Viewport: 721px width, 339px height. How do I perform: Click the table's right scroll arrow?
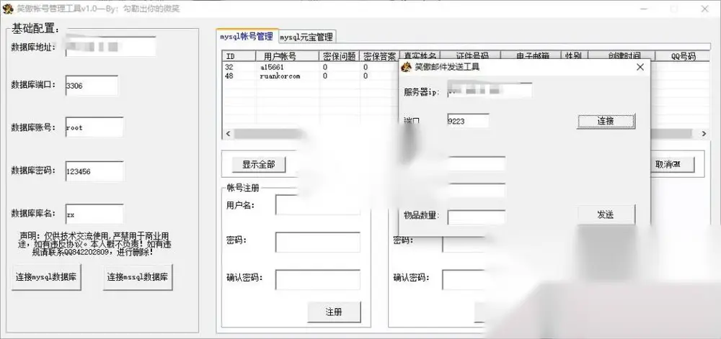pyautogui.click(x=704, y=133)
